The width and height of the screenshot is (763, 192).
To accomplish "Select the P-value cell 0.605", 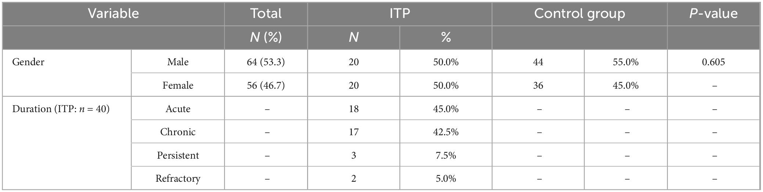I will [713, 62].
